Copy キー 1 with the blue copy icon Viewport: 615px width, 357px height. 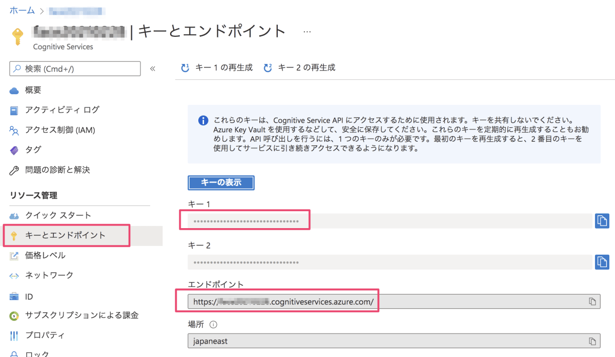tap(602, 221)
